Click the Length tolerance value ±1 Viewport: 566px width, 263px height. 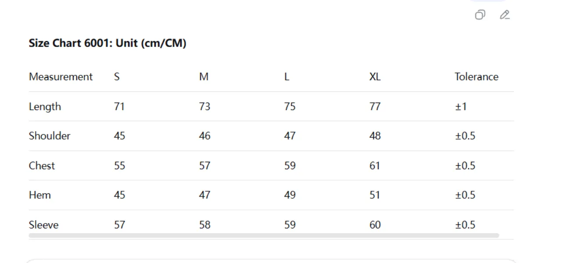(x=460, y=107)
